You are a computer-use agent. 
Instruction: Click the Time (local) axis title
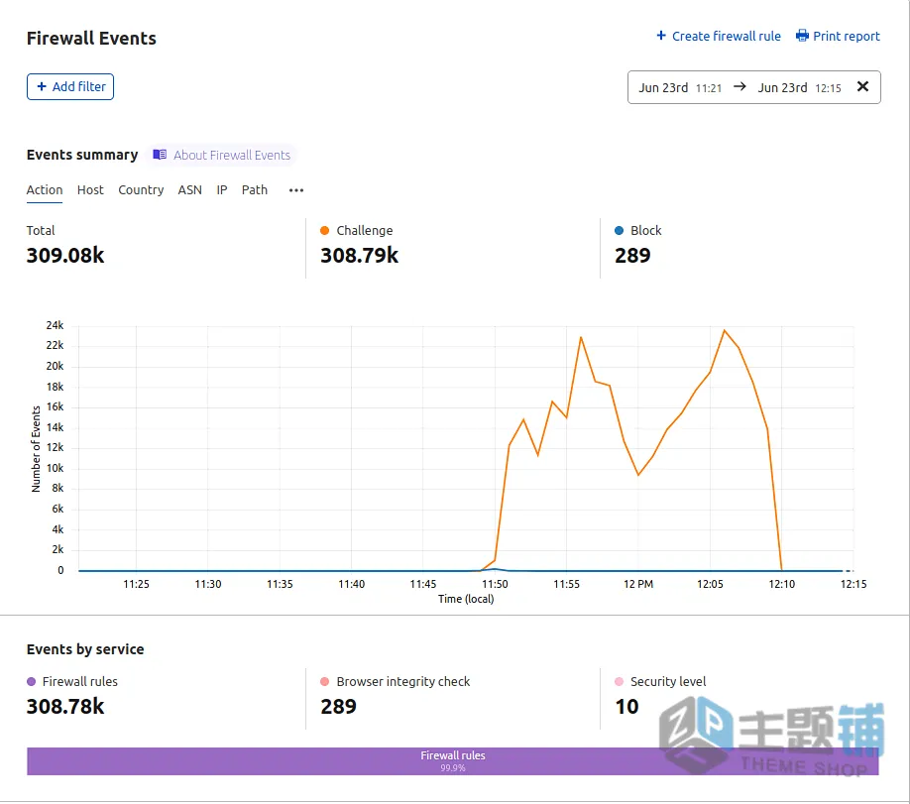tap(466, 599)
